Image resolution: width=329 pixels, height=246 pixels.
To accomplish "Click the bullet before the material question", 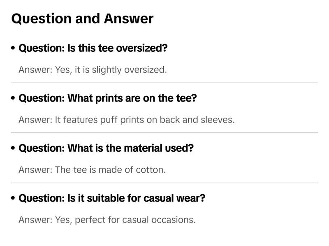I will 14,148.
